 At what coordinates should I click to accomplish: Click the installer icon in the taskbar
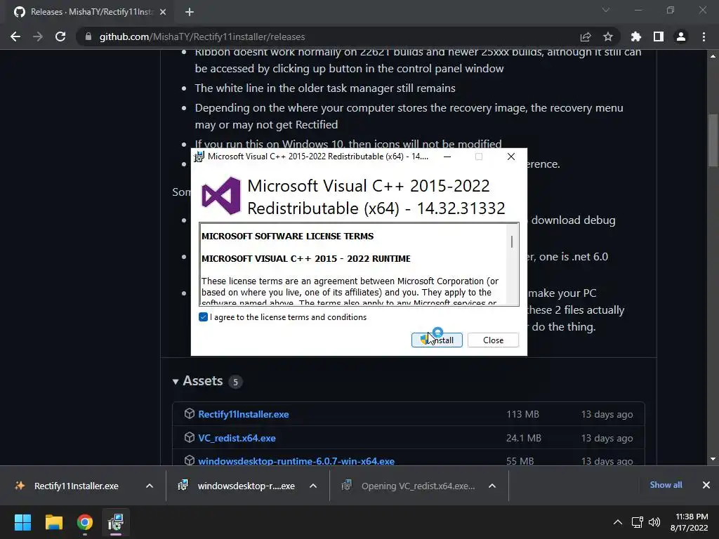point(116,522)
